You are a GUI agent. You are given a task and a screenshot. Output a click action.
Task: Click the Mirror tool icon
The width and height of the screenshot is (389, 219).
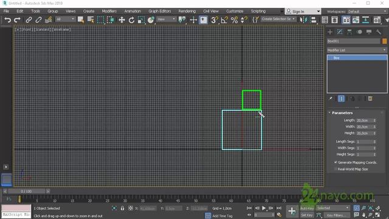pos(303,20)
